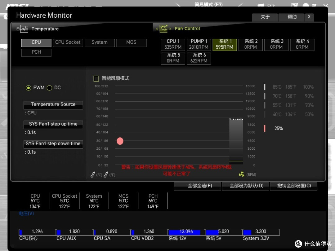The width and height of the screenshot is (335, 251).
Task: Select the PWM radio button
Action: point(28,88)
